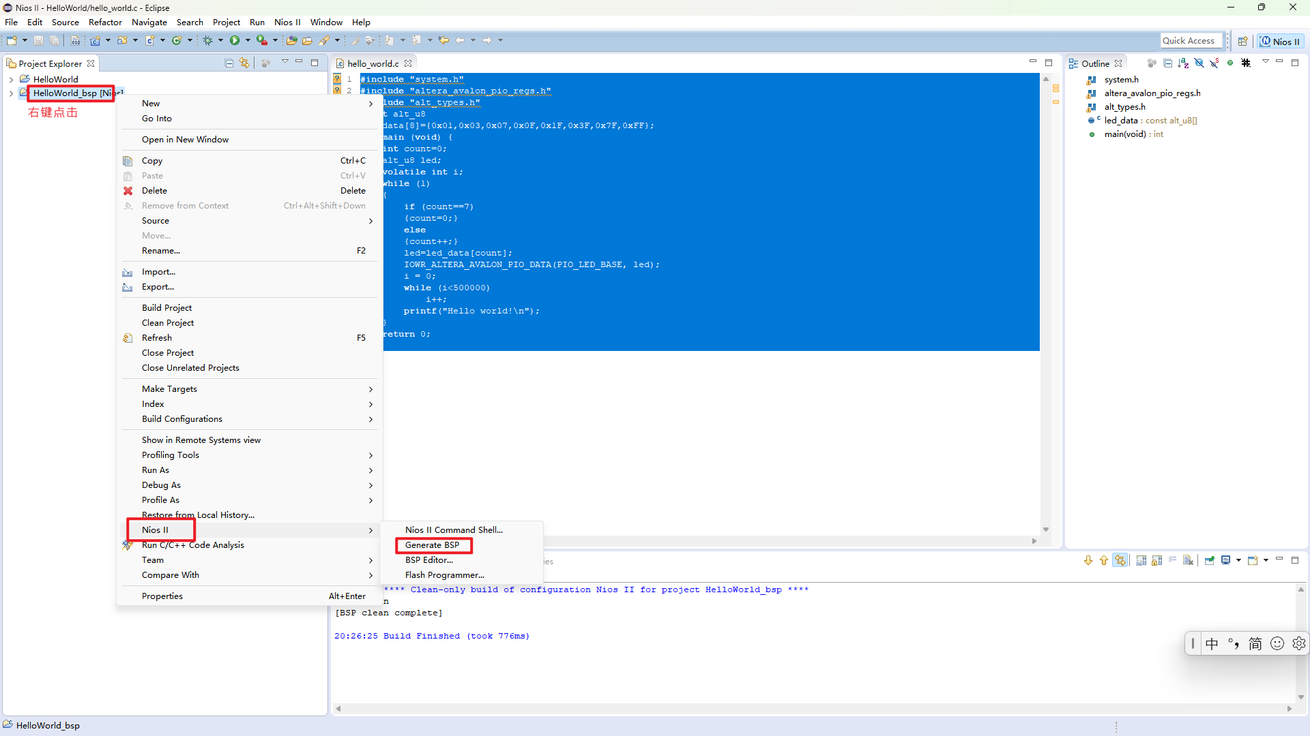
Task: Click the Pin Console icon
Action: 1209,560
